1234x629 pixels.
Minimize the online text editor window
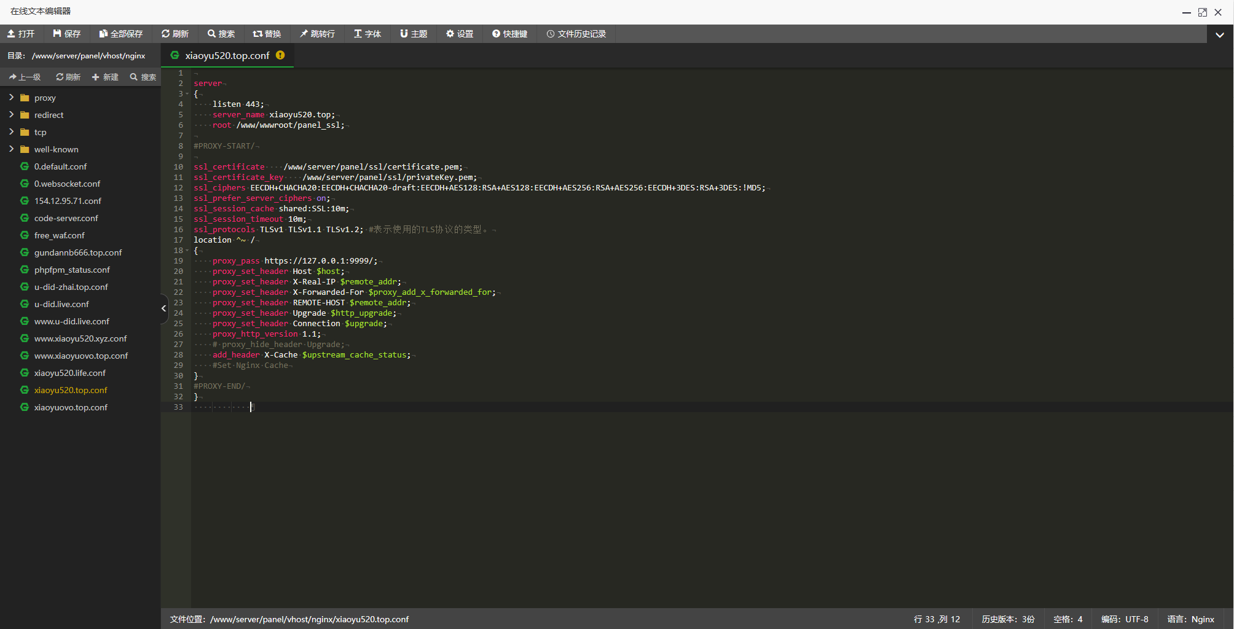pyautogui.click(x=1187, y=12)
